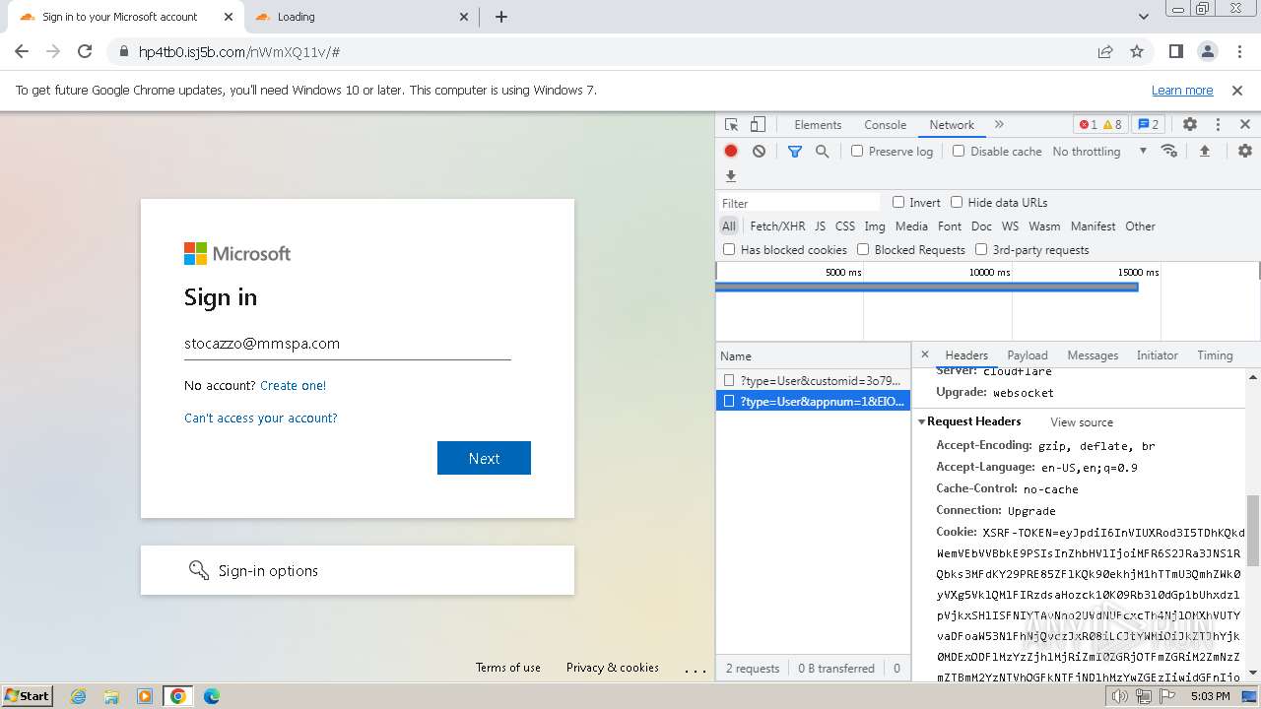Click the Windows Start button
1261x709 pixels.
coord(27,696)
